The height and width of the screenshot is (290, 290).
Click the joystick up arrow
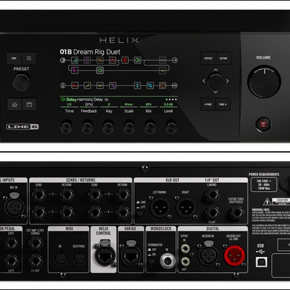point(216,70)
